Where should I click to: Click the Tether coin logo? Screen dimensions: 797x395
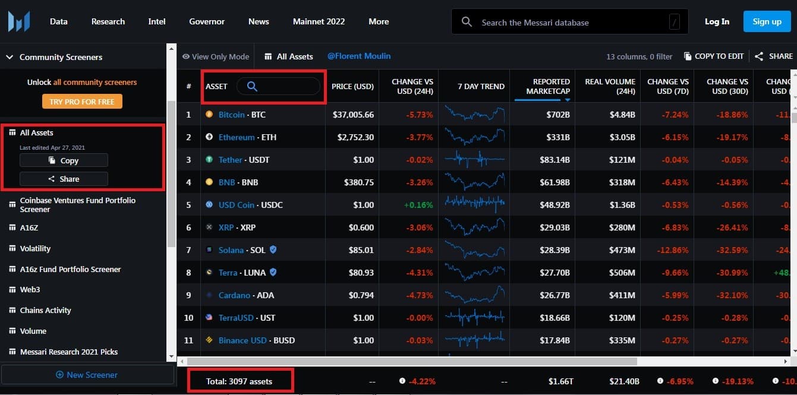tap(209, 160)
